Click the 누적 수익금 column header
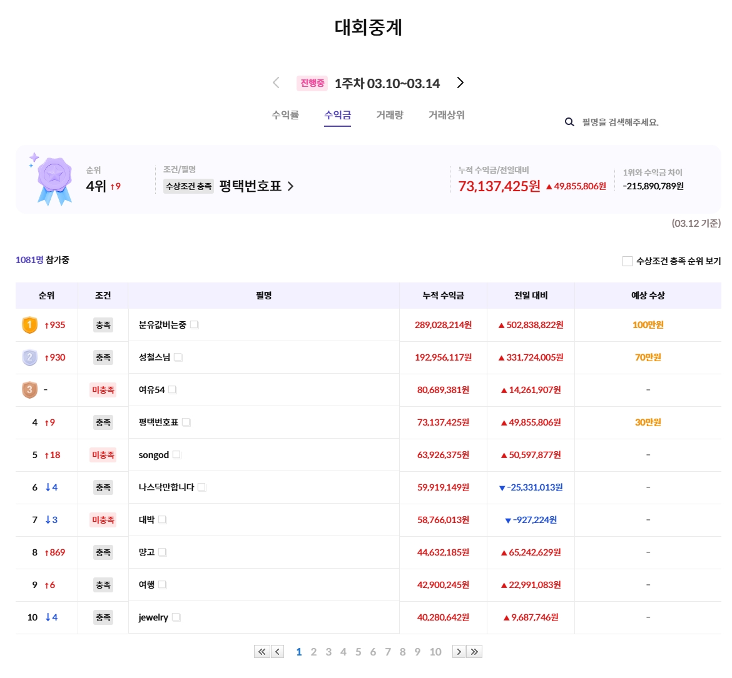This screenshot has height=678, width=732. pos(443,296)
